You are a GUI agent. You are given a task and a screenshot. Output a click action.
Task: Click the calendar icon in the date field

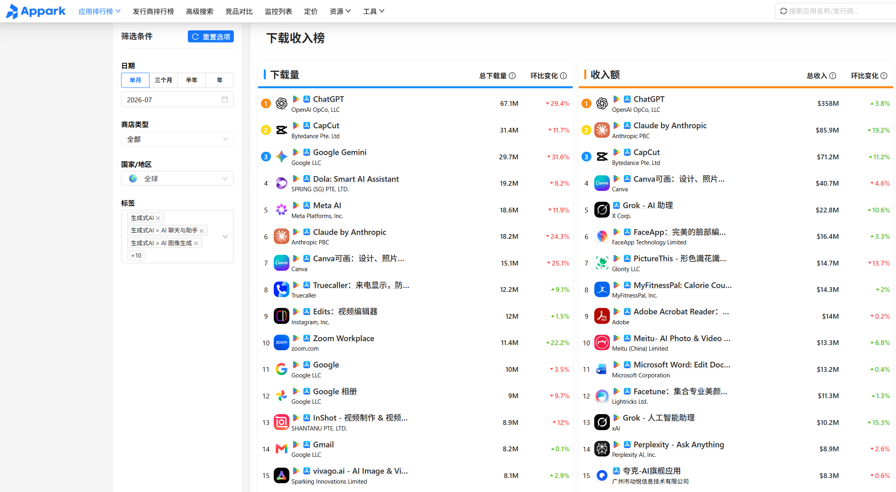point(225,99)
